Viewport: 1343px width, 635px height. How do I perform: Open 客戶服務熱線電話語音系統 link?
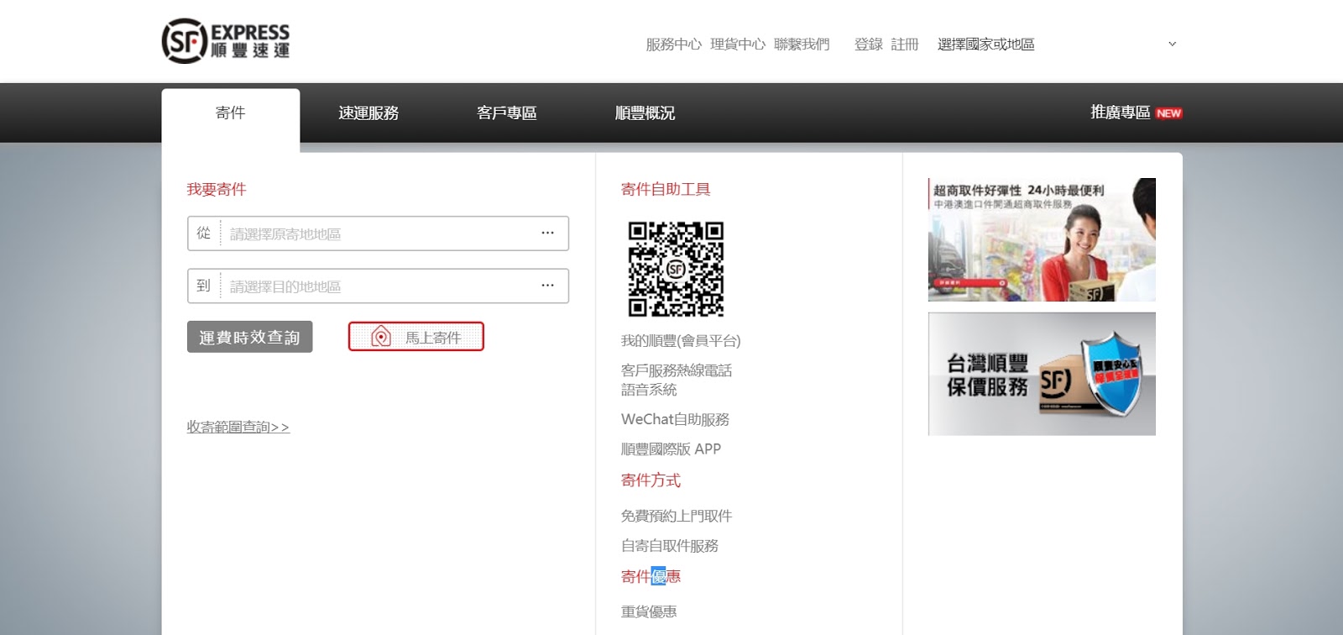click(677, 380)
